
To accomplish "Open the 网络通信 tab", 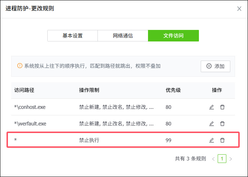I will (x=123, y=36).
